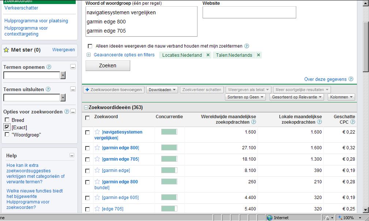Tick the checkbox for the [garmin edge 800] row
This screenshot has width=369, height=221.
(x=87, y=148)
